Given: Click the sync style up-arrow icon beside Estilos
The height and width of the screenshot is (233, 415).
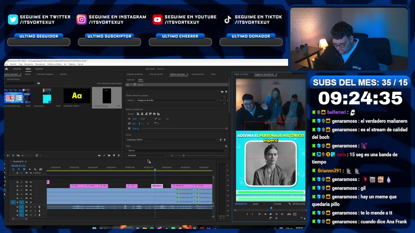Looking at the screenshot, I should pyautogui.click(x=225, y=139).
